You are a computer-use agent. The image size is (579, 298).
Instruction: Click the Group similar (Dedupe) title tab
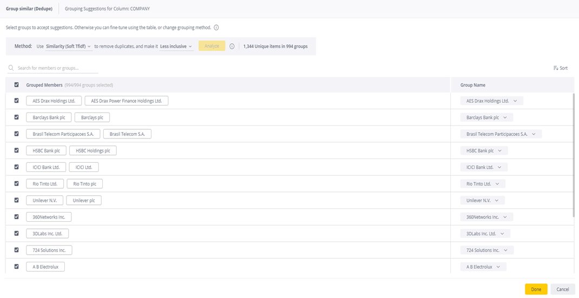[x=29, y=9]
